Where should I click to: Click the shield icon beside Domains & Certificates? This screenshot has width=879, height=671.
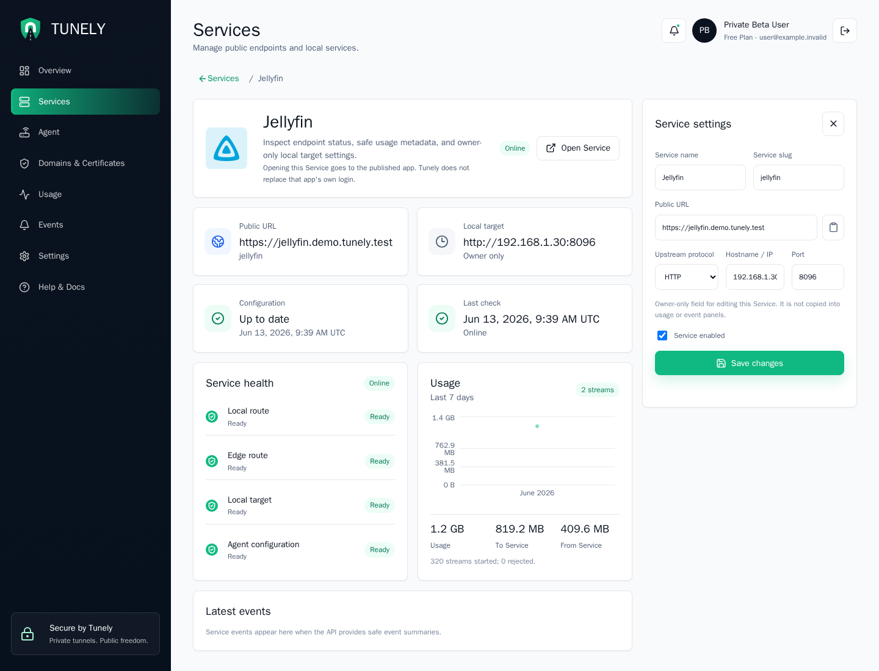click(x=24, y=163)
